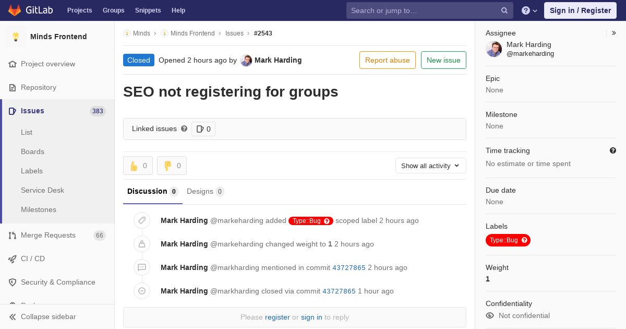This screenshot has width=626, height=329.
Task: Click the Issues sidebar icon
Action: tap(13, 111)
